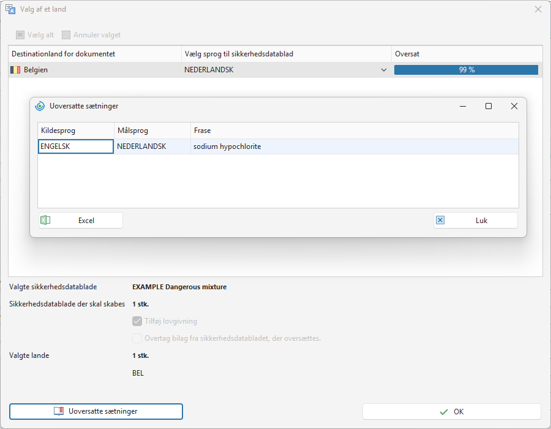Maximize the Uoversatte sætninger dialog
The image size is (551, 429).
[489, 106]
